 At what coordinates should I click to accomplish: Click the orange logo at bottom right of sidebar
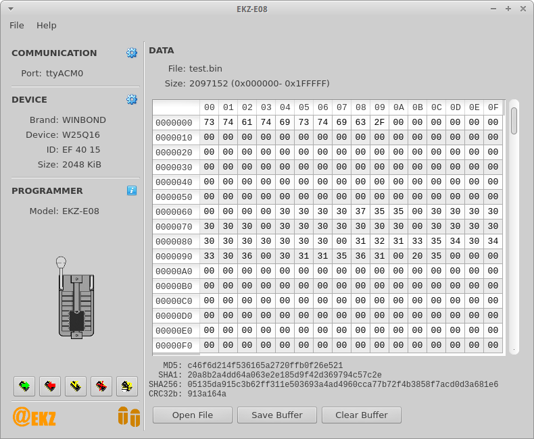click(128, 417)
